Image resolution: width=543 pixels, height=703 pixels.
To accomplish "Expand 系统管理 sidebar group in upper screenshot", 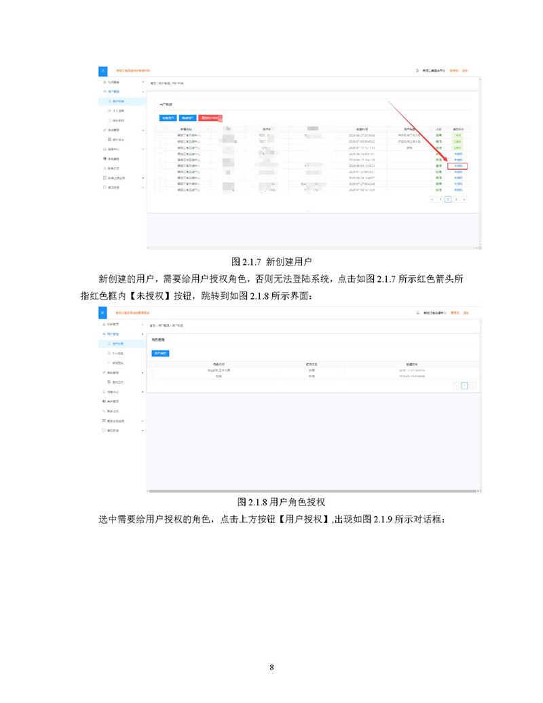I will click(143, 129).
